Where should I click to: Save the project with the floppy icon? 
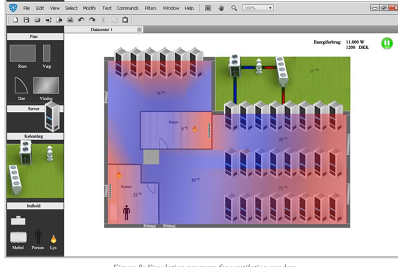pyautogui.click(x=26, y=20)
